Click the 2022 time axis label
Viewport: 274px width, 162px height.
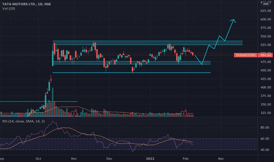point(150,158)
